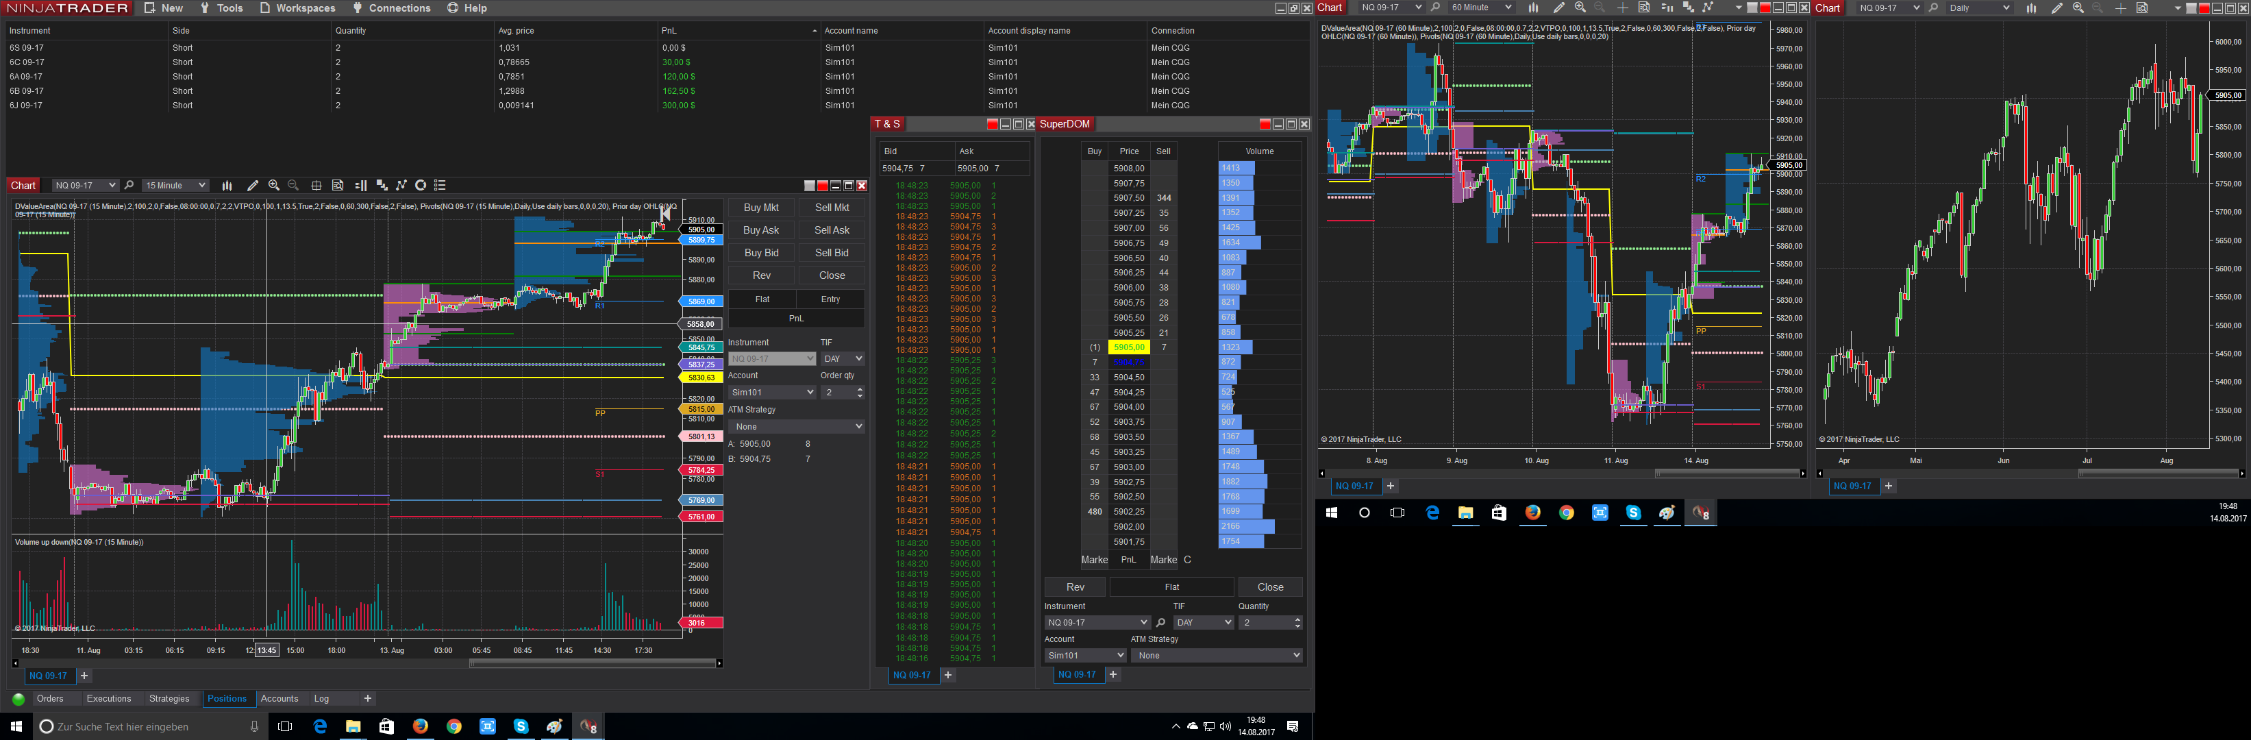Zoom in on the Daily chart

coord(2078,8)
